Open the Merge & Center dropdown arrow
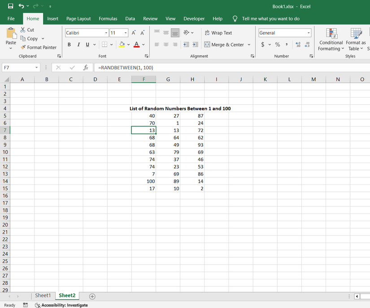Image resolution: width=370 pixels, height=308 pixels. pyautogui.click(x=249, y=45)
